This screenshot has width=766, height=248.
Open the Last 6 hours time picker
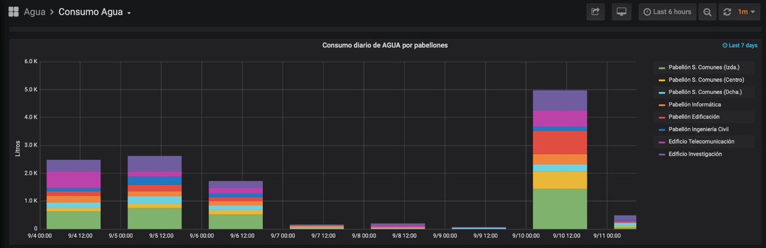pyautogui.click(x=667, y=11)
